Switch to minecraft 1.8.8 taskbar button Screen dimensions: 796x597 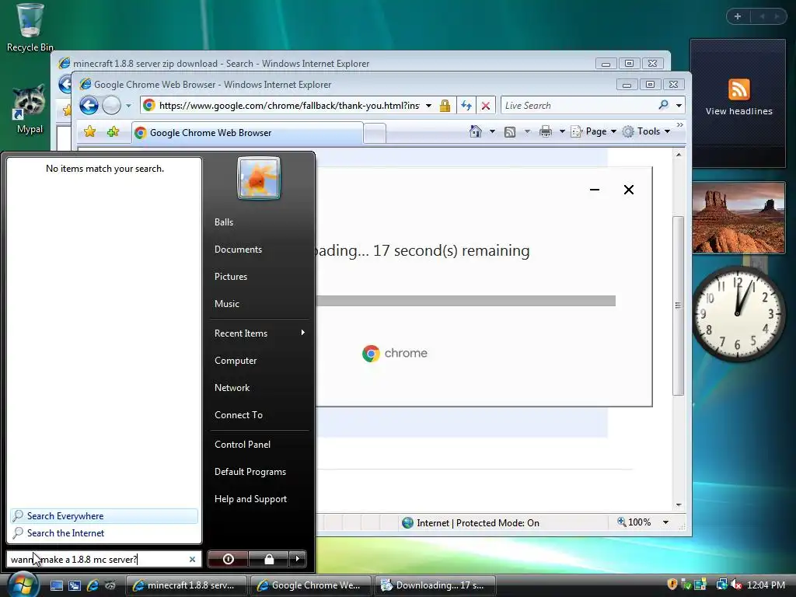pos(187,585)
